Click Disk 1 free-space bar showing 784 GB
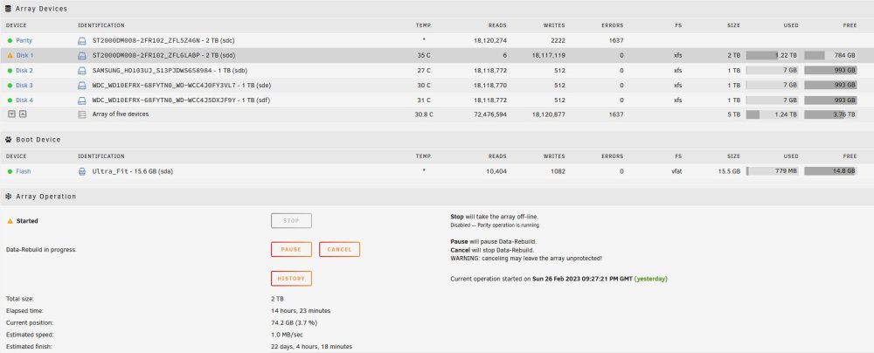 pos(830,55)
